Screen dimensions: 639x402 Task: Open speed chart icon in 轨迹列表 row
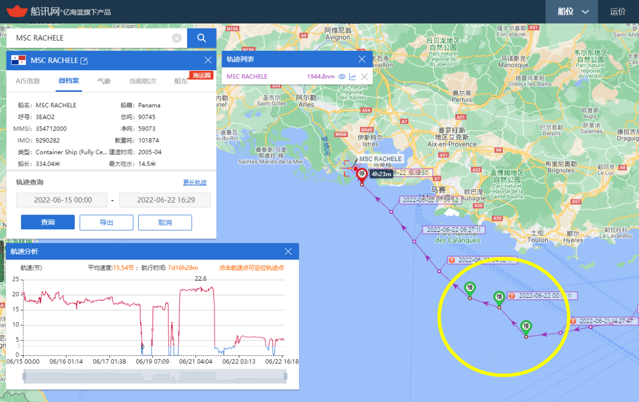(353, 76)
